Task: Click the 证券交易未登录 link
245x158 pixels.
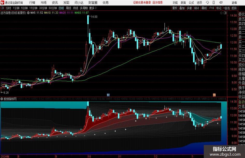Action: [142, 3]
